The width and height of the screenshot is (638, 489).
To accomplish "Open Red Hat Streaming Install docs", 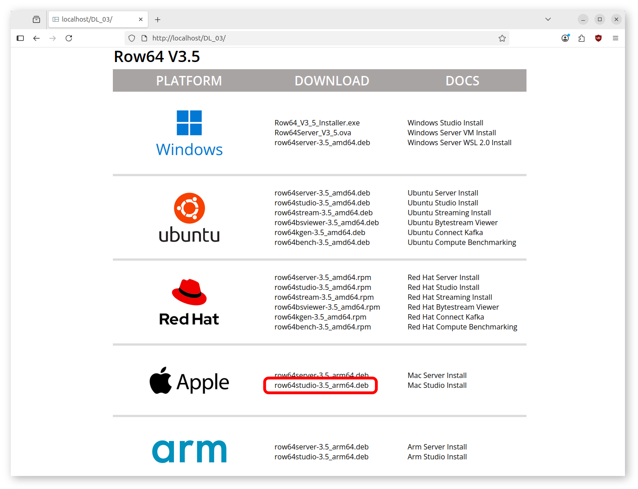I will point(450,297).
